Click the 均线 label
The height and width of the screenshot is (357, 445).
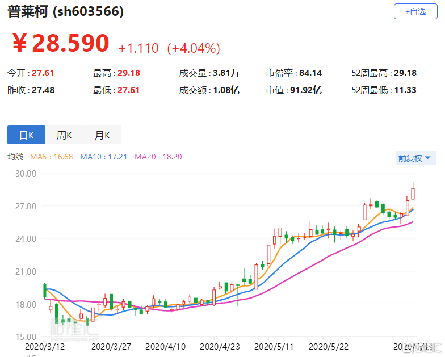(15, 157)
